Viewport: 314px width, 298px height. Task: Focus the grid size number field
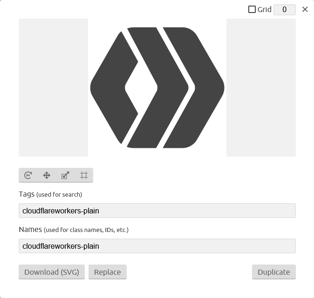point(285,10)
